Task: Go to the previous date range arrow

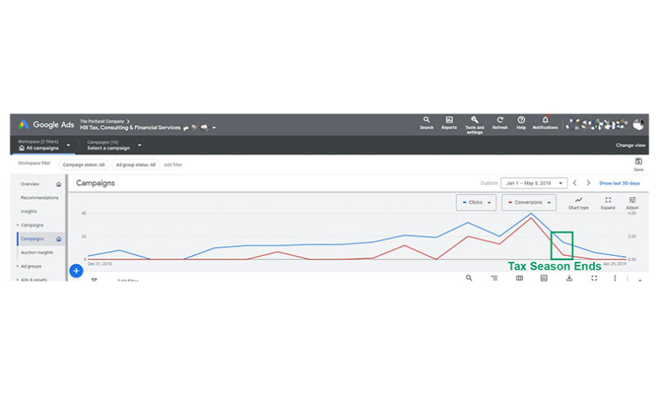Action: [575, 183]
